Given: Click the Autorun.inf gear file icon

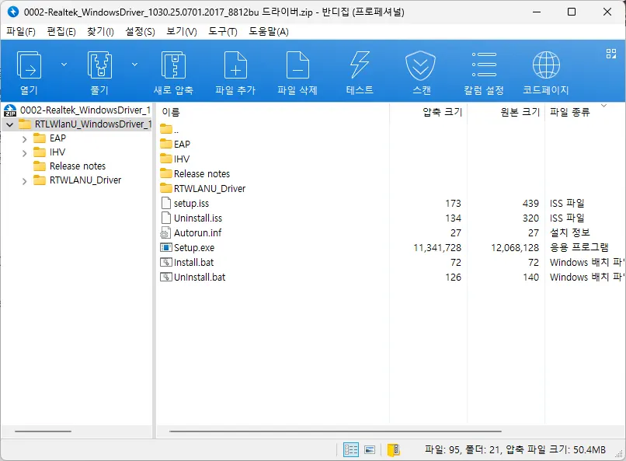Looking at the screenshot, I should tap(165, 233).
